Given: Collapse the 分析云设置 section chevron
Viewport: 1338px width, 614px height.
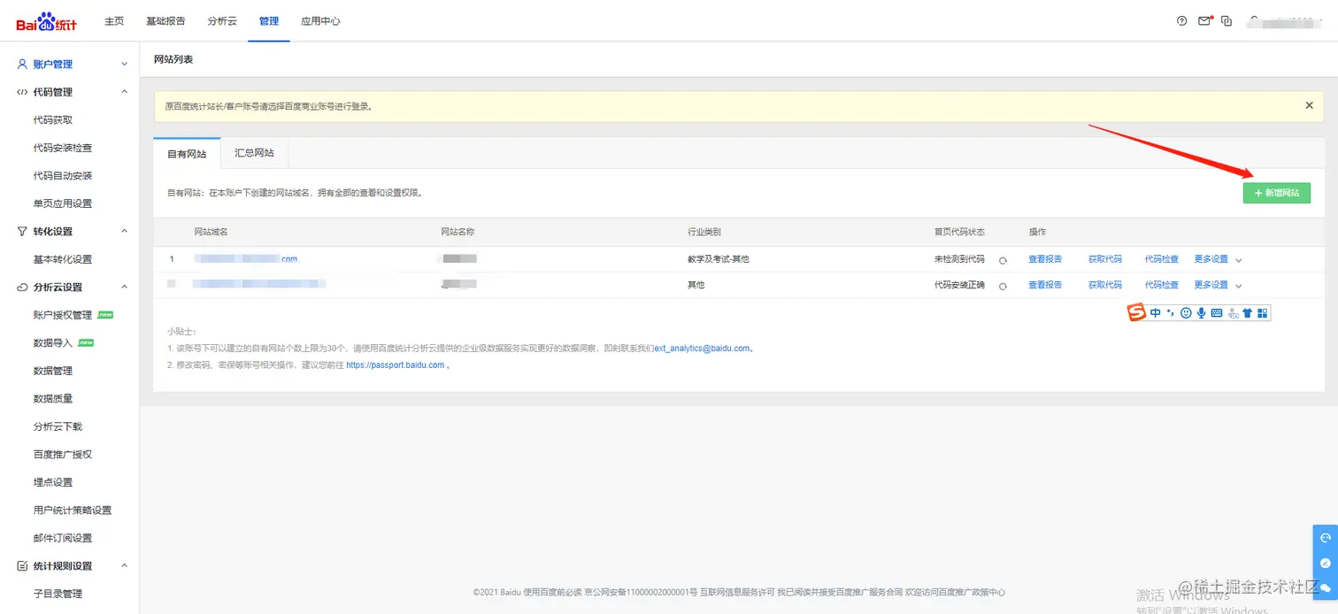Looking at the screenshot, I should click(124, 287).
